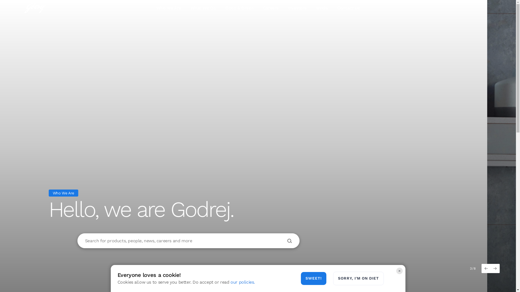This screenshot has width=520, height=292.
Task: Open the Good & Green menu item
Action: coord(239,8)
